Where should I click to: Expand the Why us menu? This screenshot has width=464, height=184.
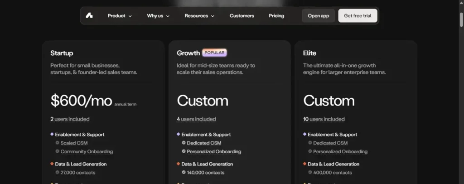158,16
